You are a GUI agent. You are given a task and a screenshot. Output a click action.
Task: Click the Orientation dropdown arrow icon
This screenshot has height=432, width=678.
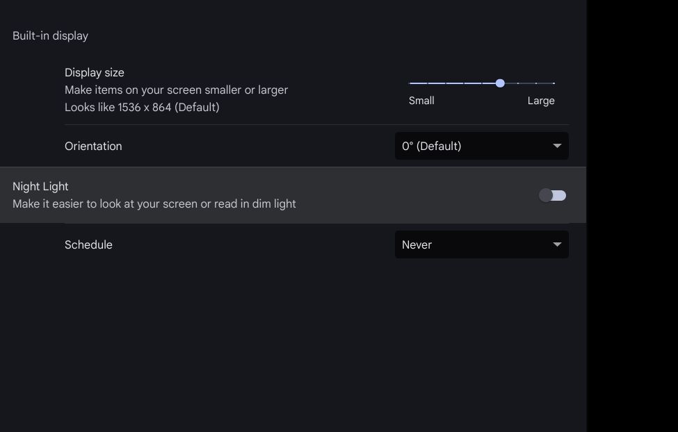pyautogui.click(x=557, y=146)
